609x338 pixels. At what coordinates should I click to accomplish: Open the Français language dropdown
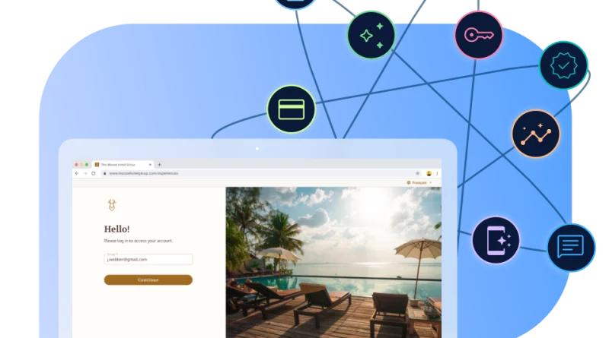point(419,182)
